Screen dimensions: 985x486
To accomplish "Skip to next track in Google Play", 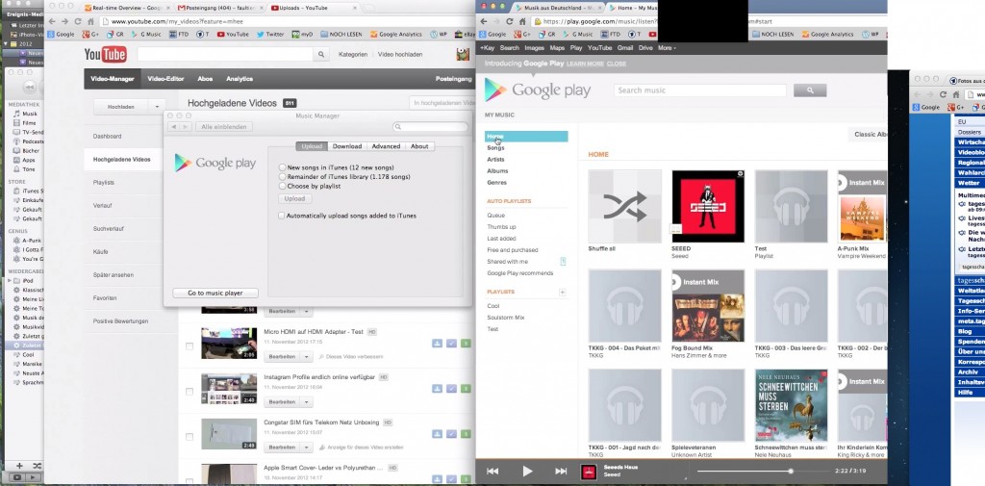I will (x=561, y=471).
